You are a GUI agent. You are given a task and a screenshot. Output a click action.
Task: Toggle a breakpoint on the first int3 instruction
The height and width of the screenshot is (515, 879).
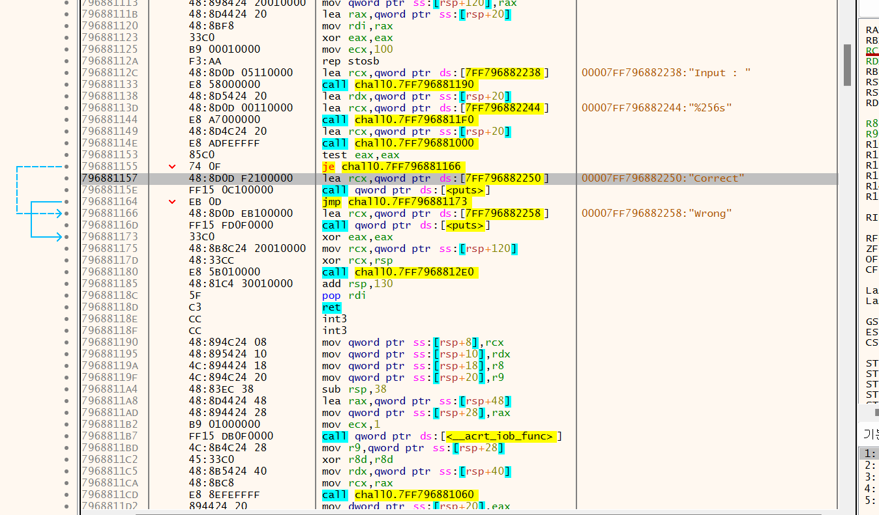(66, 318)
